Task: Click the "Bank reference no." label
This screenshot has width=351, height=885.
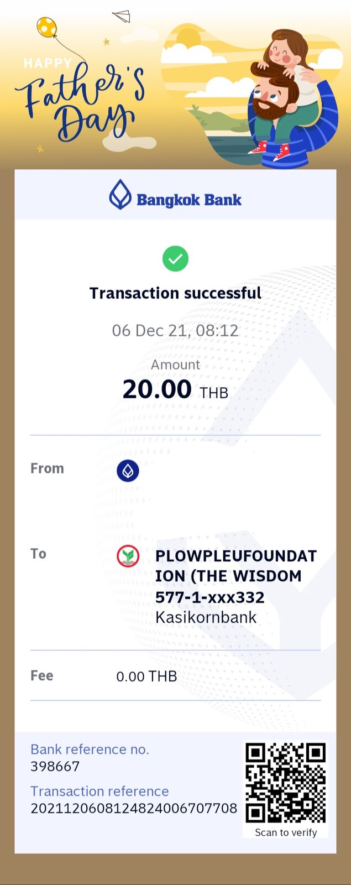Action: (x=90, y=749)
